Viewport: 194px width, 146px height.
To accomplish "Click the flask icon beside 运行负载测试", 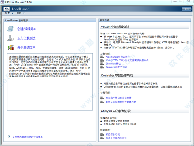I will 10,38.
